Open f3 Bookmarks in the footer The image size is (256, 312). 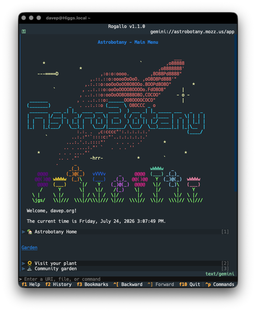(x=93, y=284)
